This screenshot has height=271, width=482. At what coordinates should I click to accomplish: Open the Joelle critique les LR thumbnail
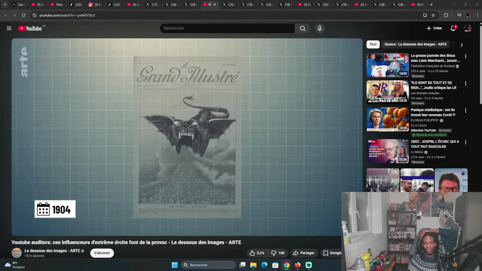click(387, 92)
